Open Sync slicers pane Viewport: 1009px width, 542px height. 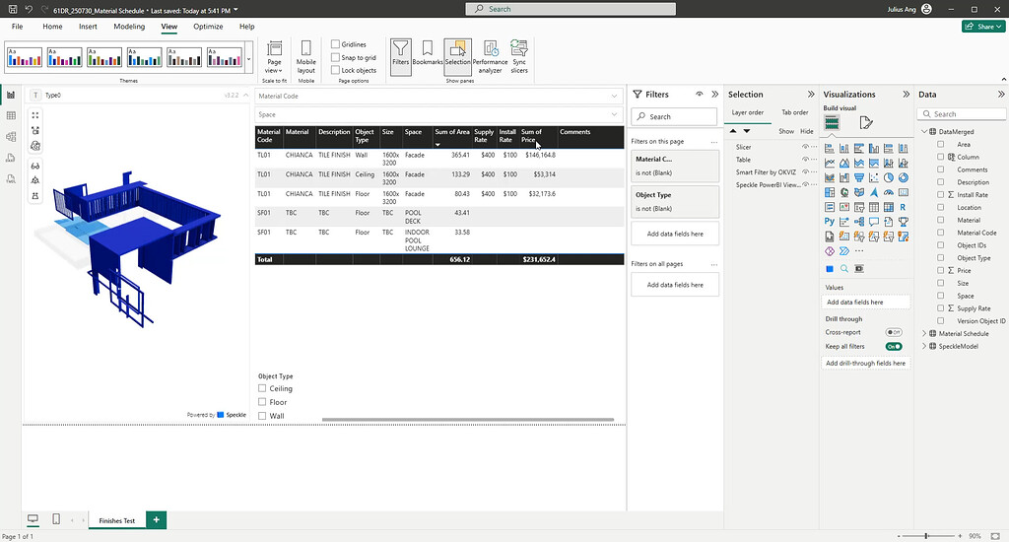click(x=519, y=56)
